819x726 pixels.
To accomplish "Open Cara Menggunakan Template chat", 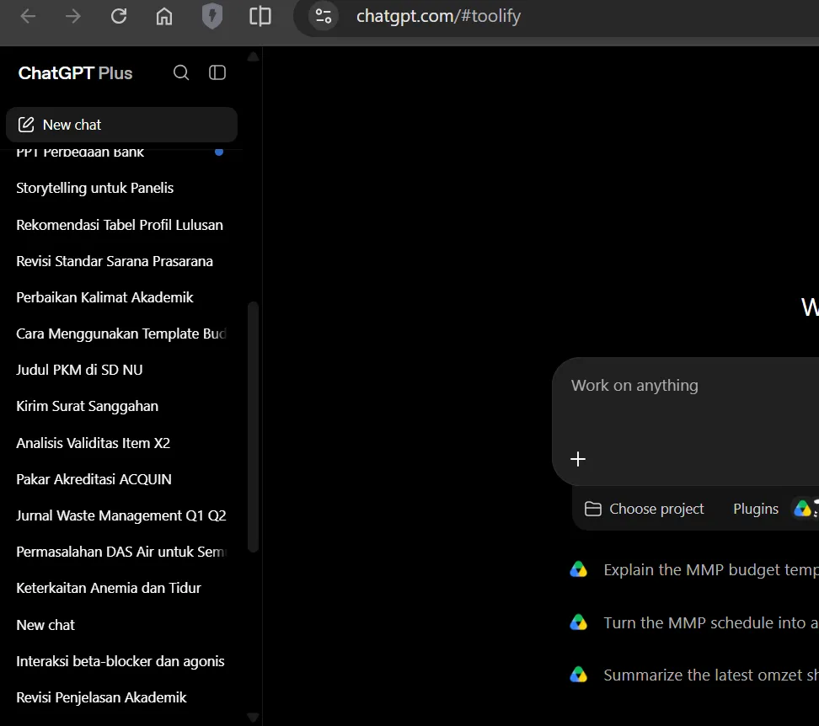I will coord(121,334).
